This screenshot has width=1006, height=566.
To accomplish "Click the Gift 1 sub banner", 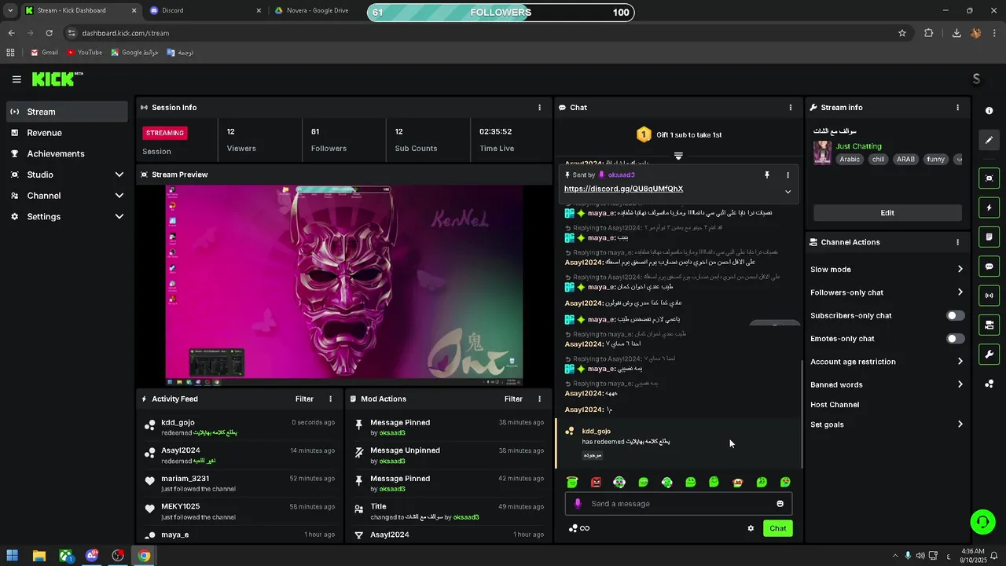I will coord(678,135).
